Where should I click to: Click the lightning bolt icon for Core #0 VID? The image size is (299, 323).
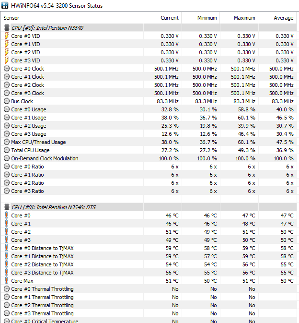[x=7, y=36]
